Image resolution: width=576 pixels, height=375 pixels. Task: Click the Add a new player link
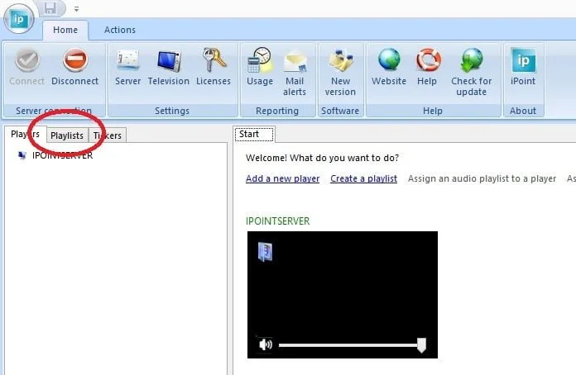(x=282, y=178)
